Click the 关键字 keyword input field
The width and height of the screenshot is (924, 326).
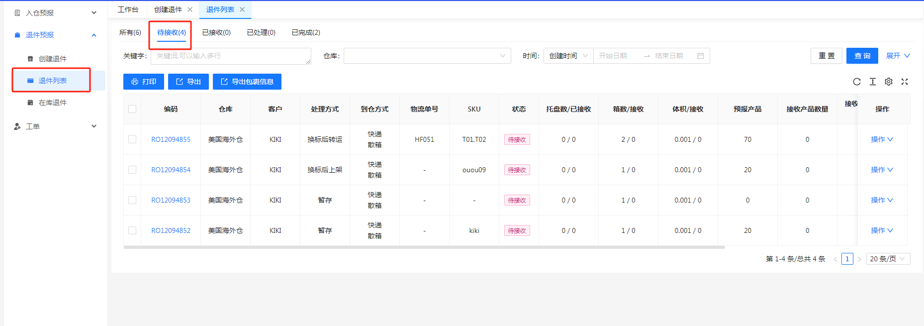[230, 56]
